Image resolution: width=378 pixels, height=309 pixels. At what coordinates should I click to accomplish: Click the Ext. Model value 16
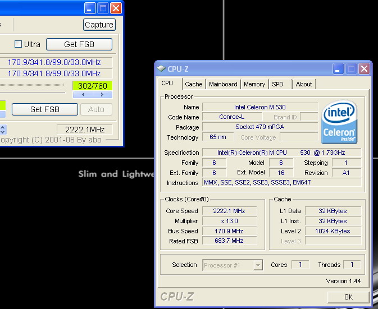click(281, 173)
